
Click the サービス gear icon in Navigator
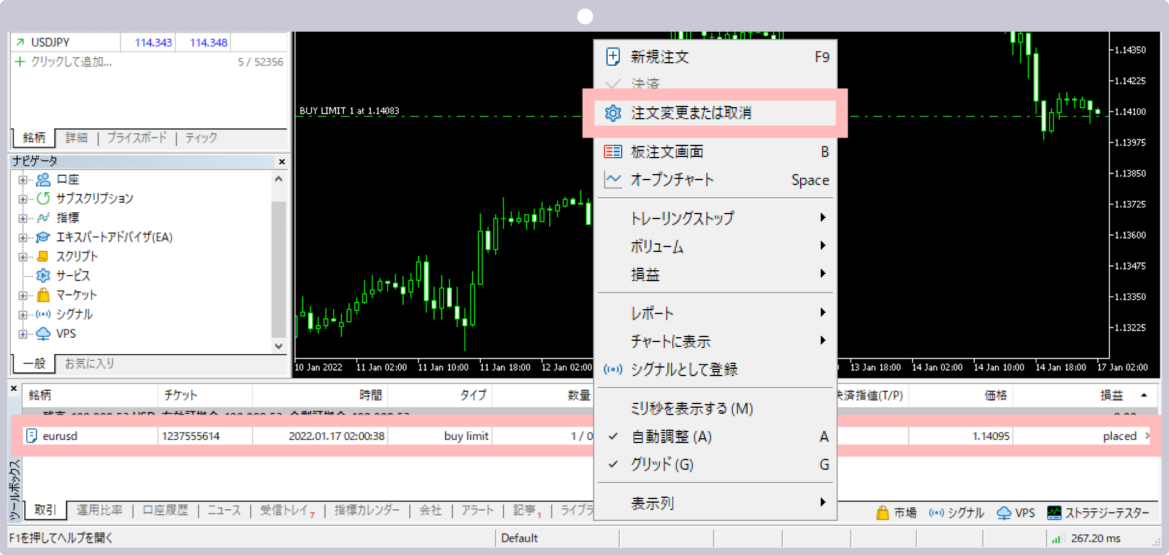coord(43,276)
